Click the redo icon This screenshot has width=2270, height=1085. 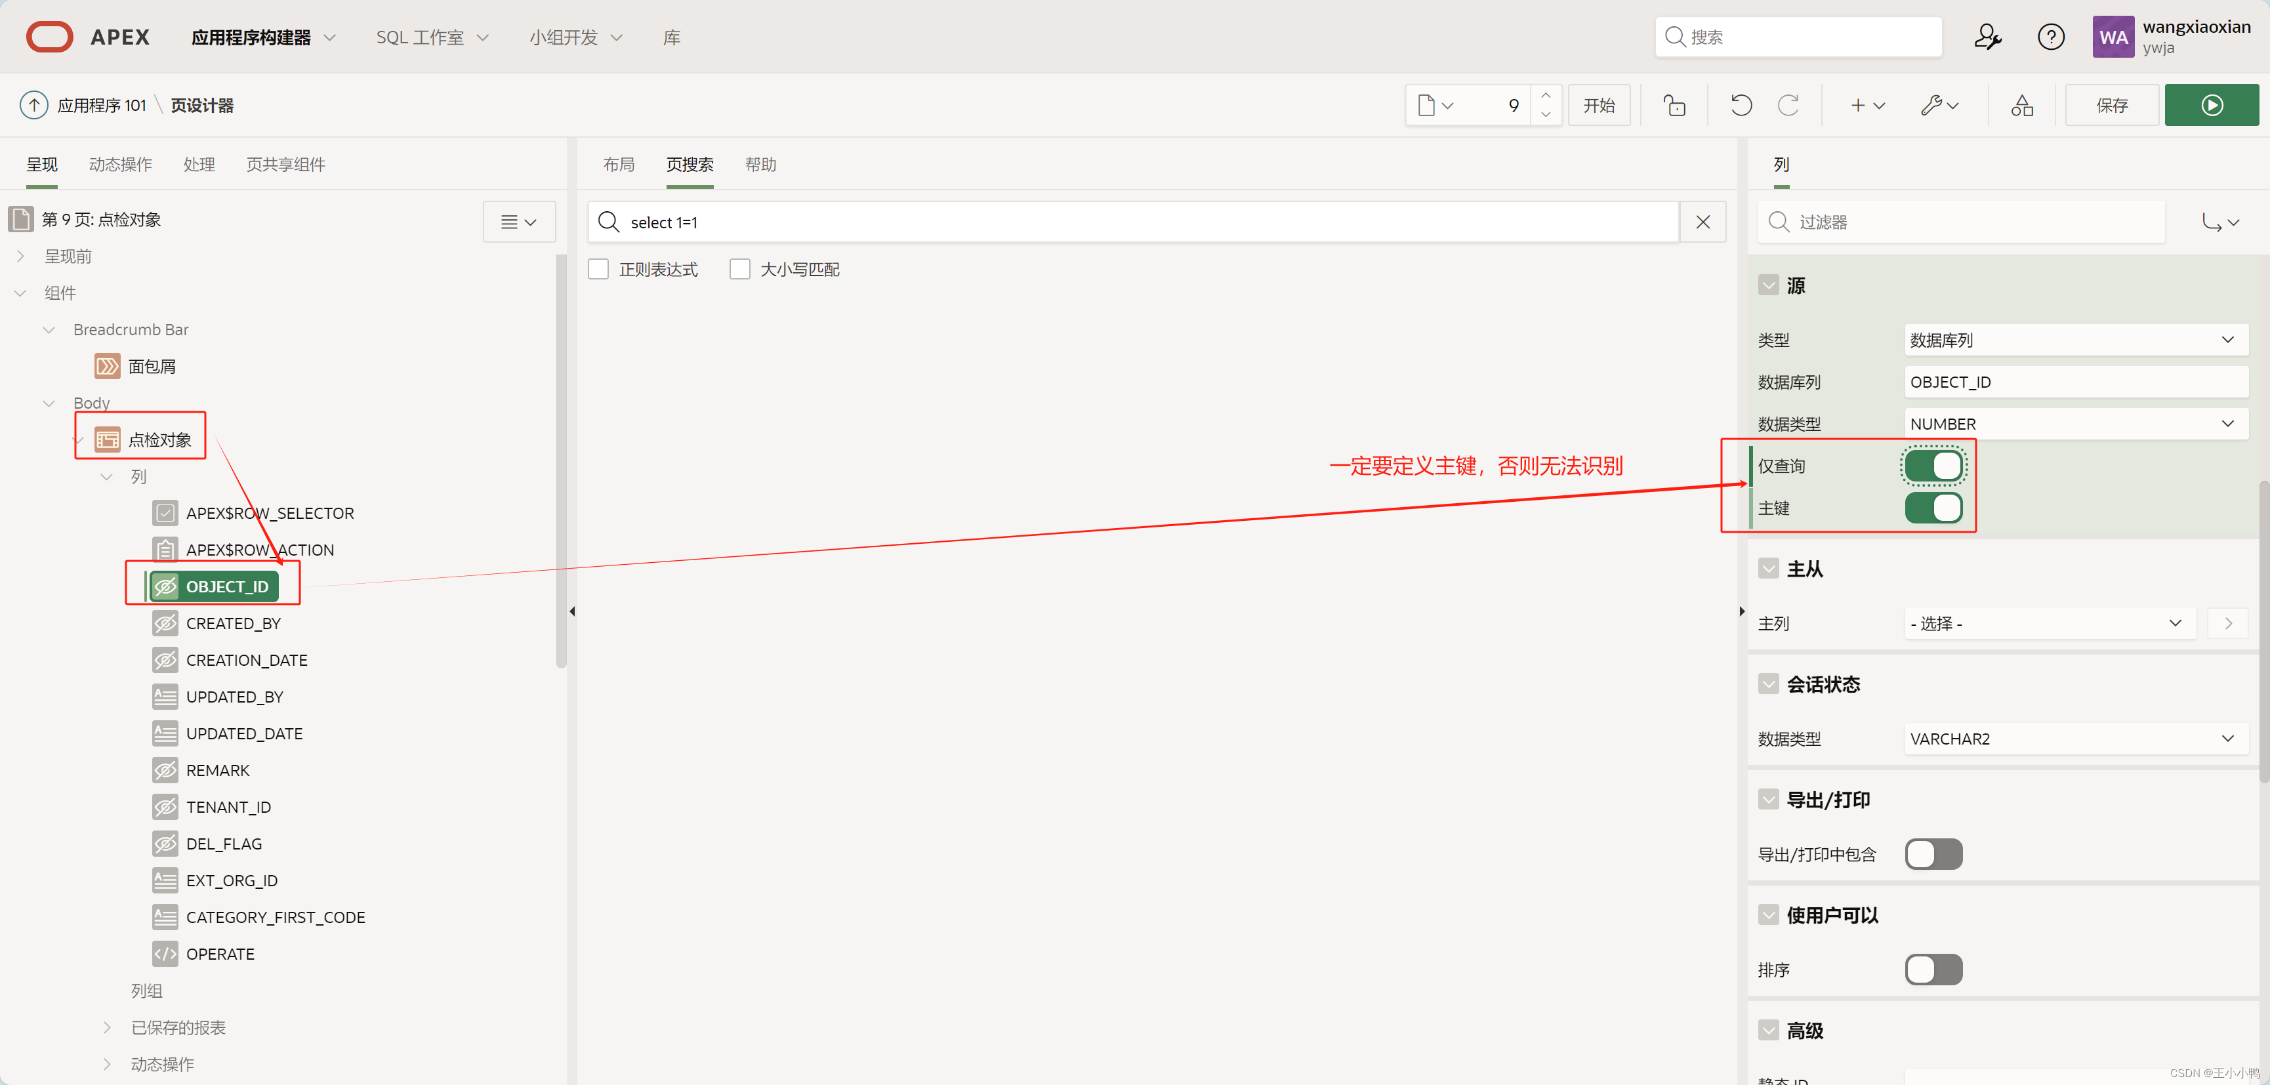point(1788,105)
